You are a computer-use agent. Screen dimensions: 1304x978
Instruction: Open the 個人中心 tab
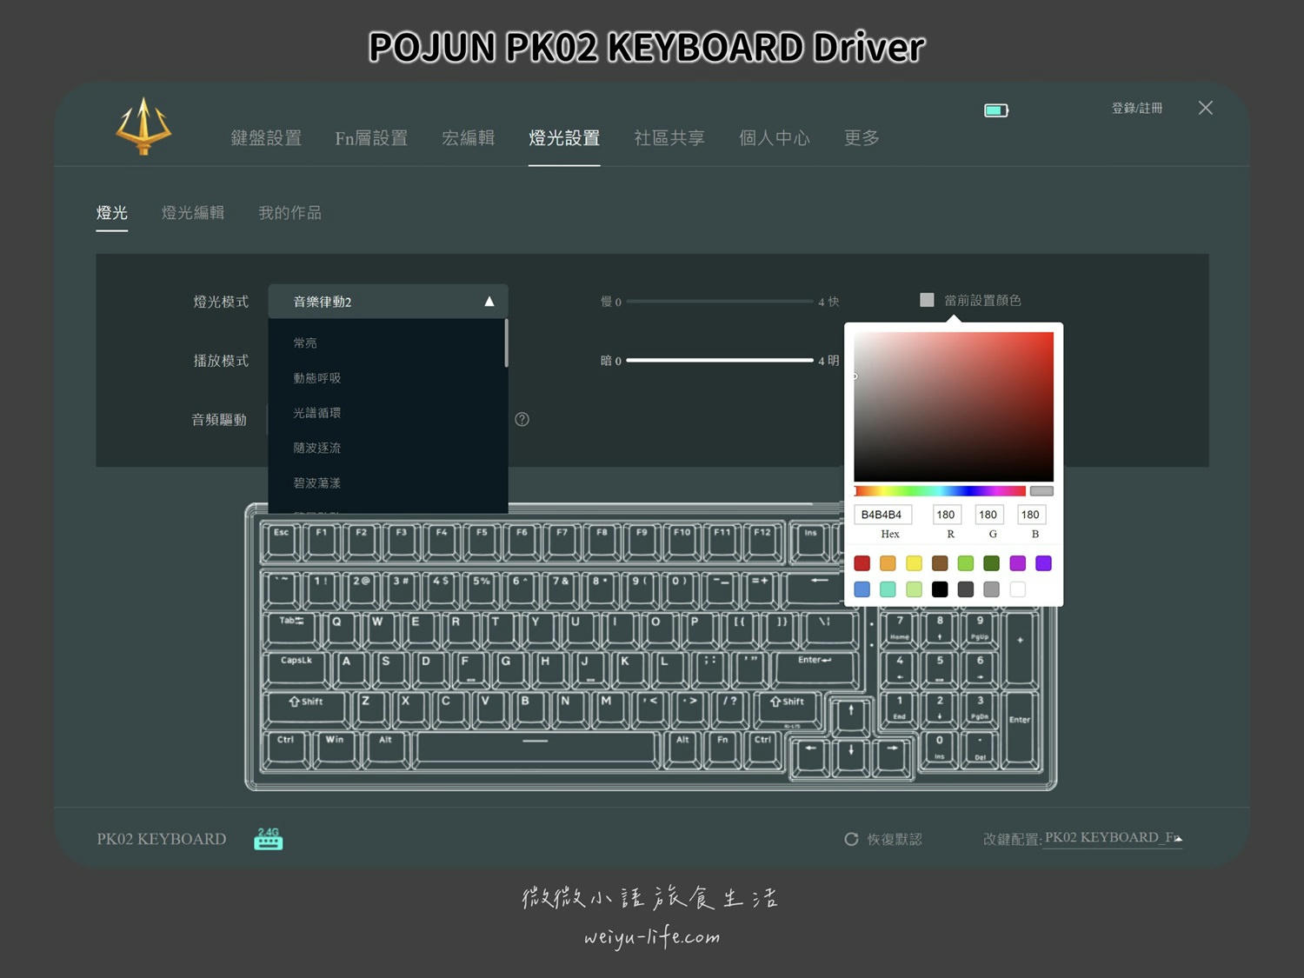775,138
